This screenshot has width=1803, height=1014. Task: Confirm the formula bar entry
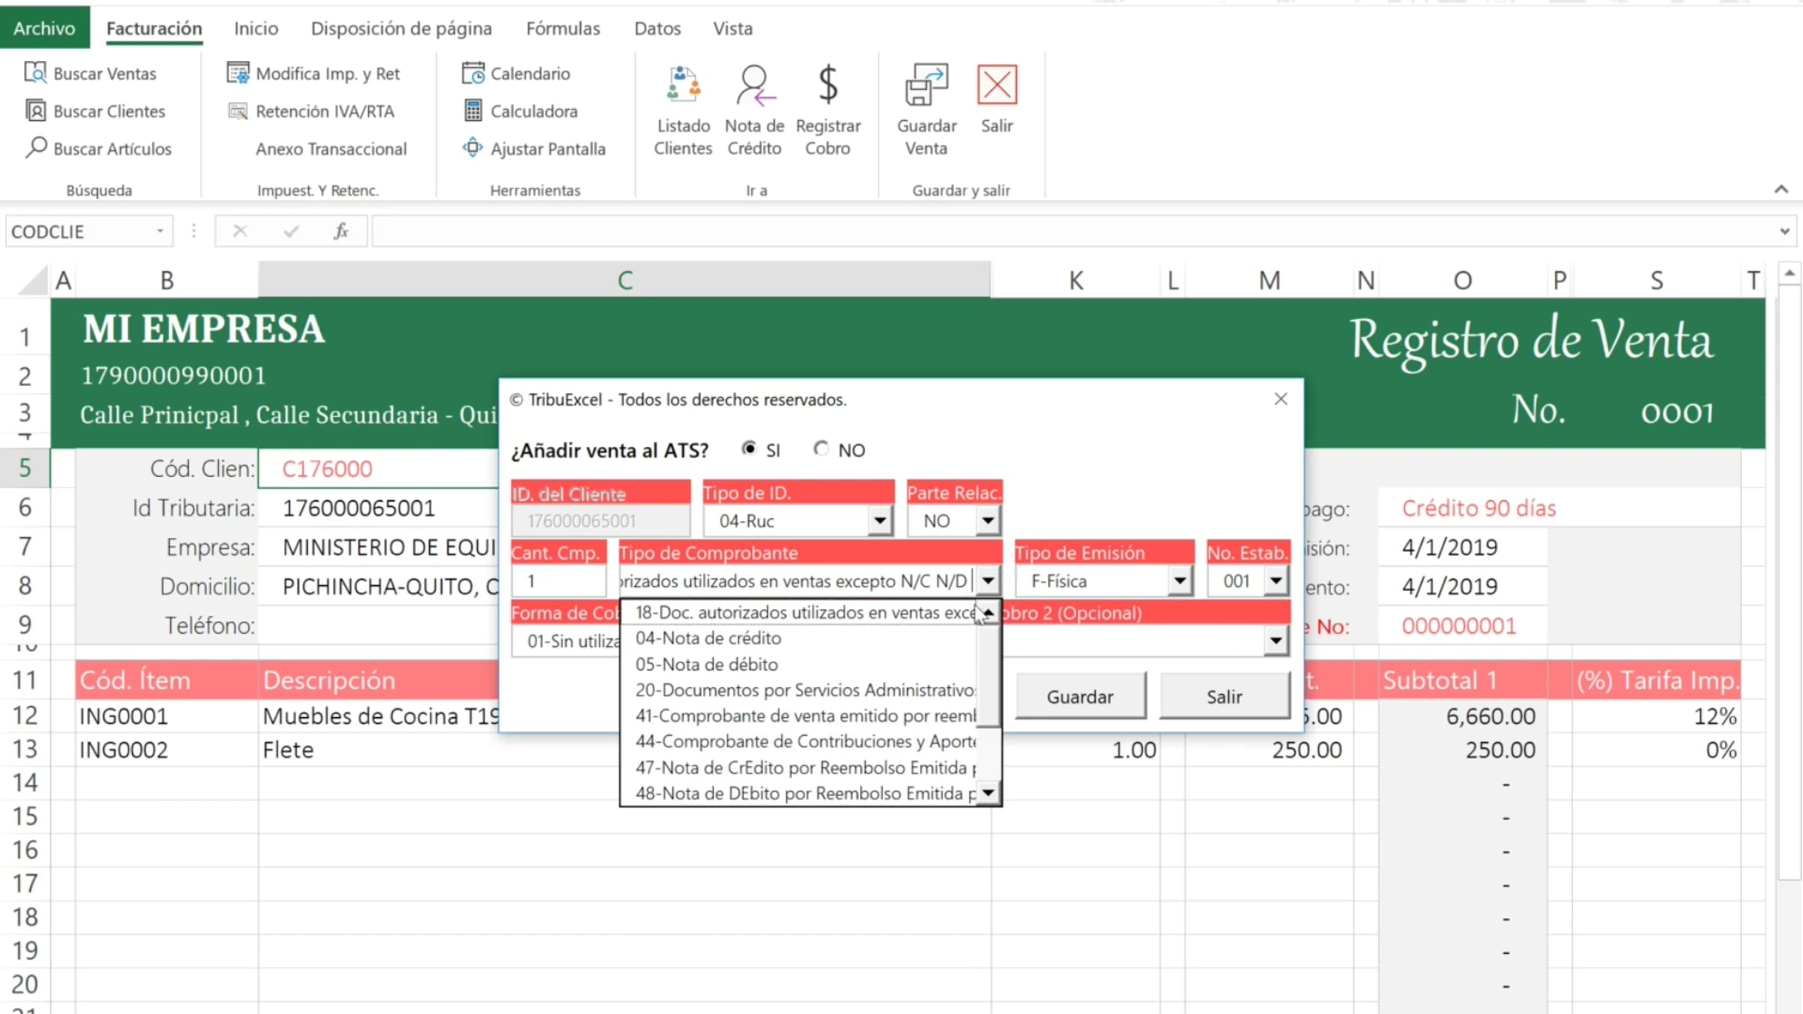[x=291, y=231]
